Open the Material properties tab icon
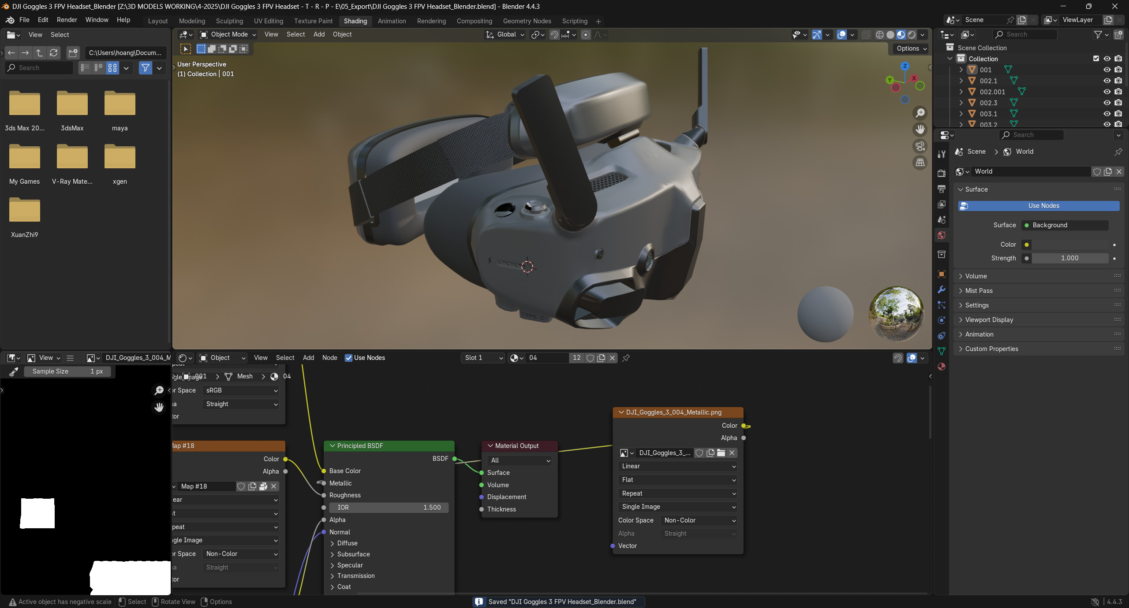 tap(942, 367)
